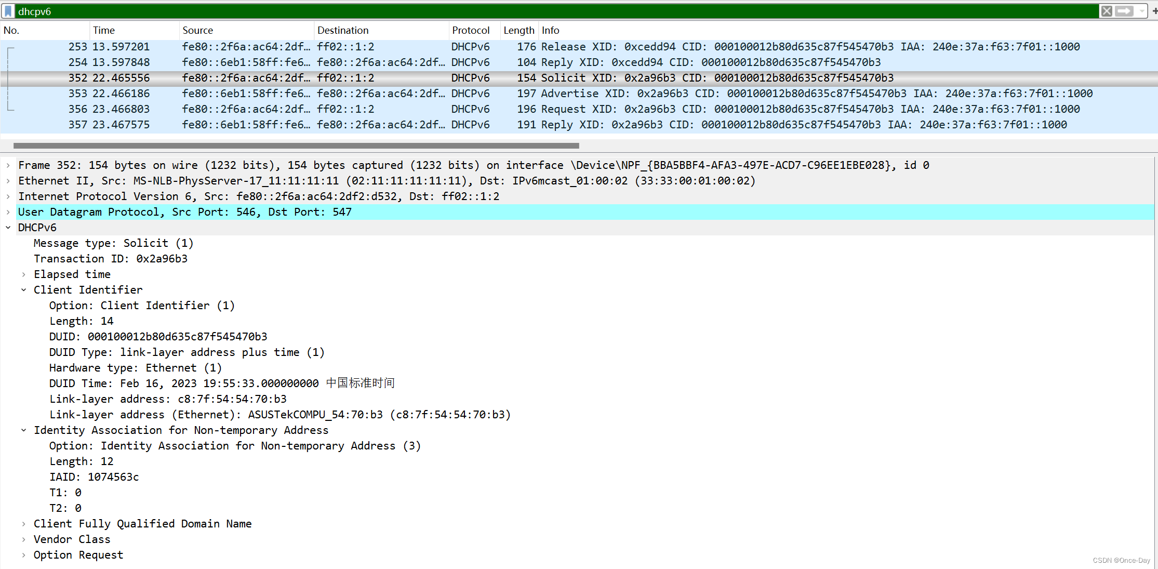Expand Client Fully Qualified Domain Name
The height and width of the screenshot is (569, 1158).
[24, 524]
